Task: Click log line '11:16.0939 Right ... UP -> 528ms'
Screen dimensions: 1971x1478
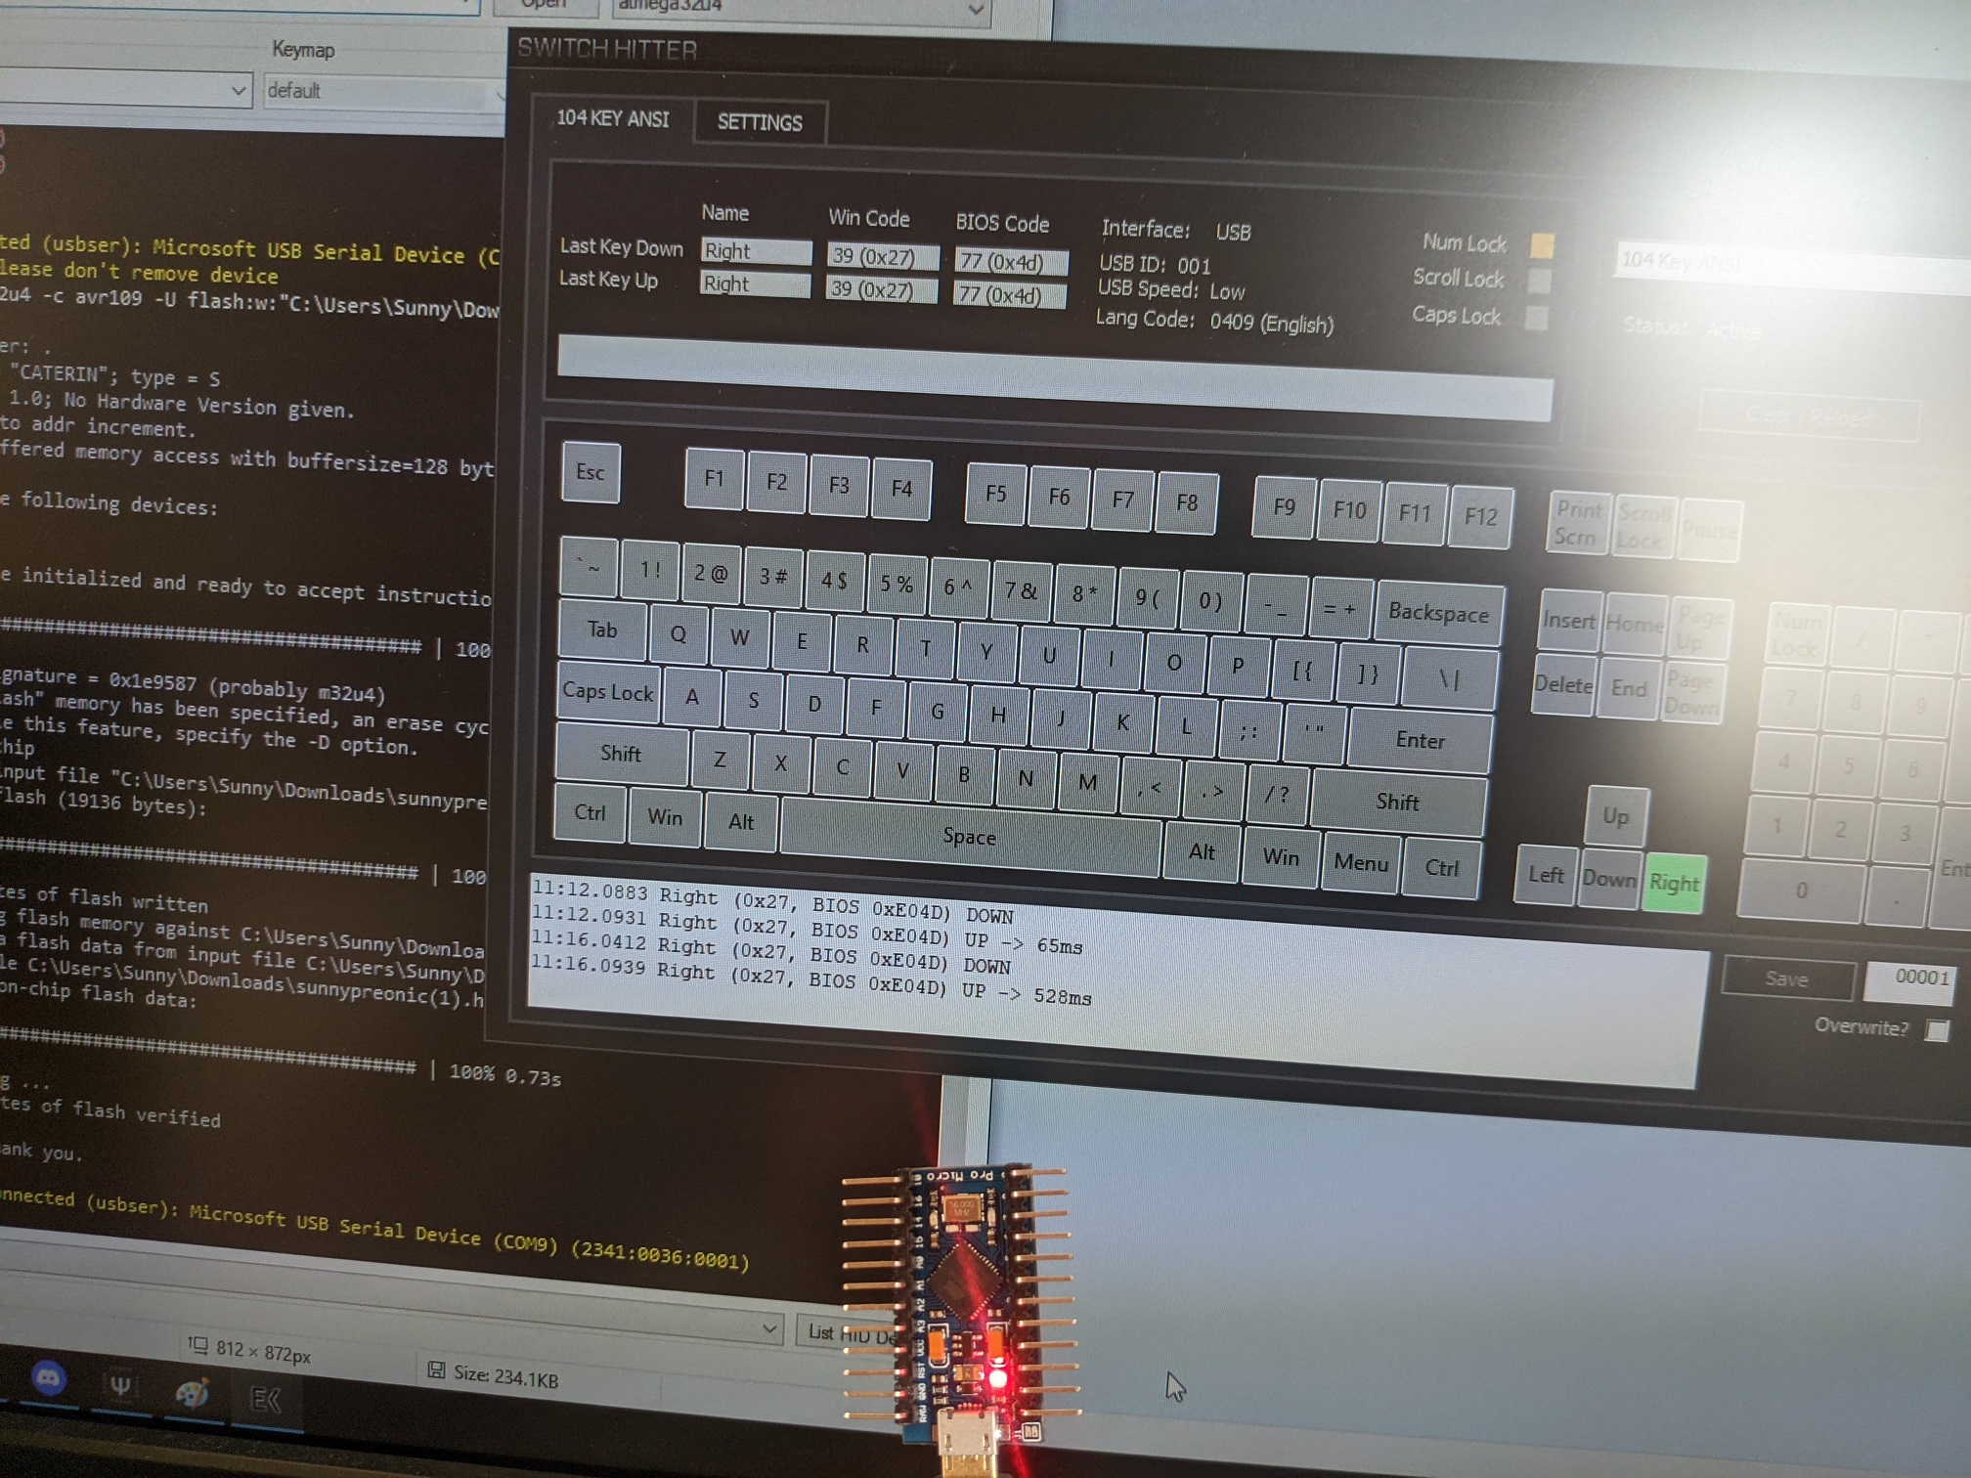Action: click(x=810, y=980)
